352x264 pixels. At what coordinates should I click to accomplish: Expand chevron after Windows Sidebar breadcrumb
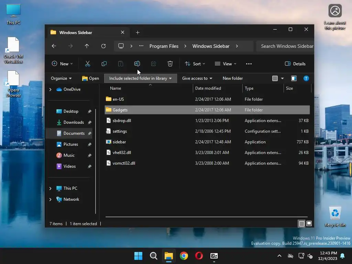(237, 46)
